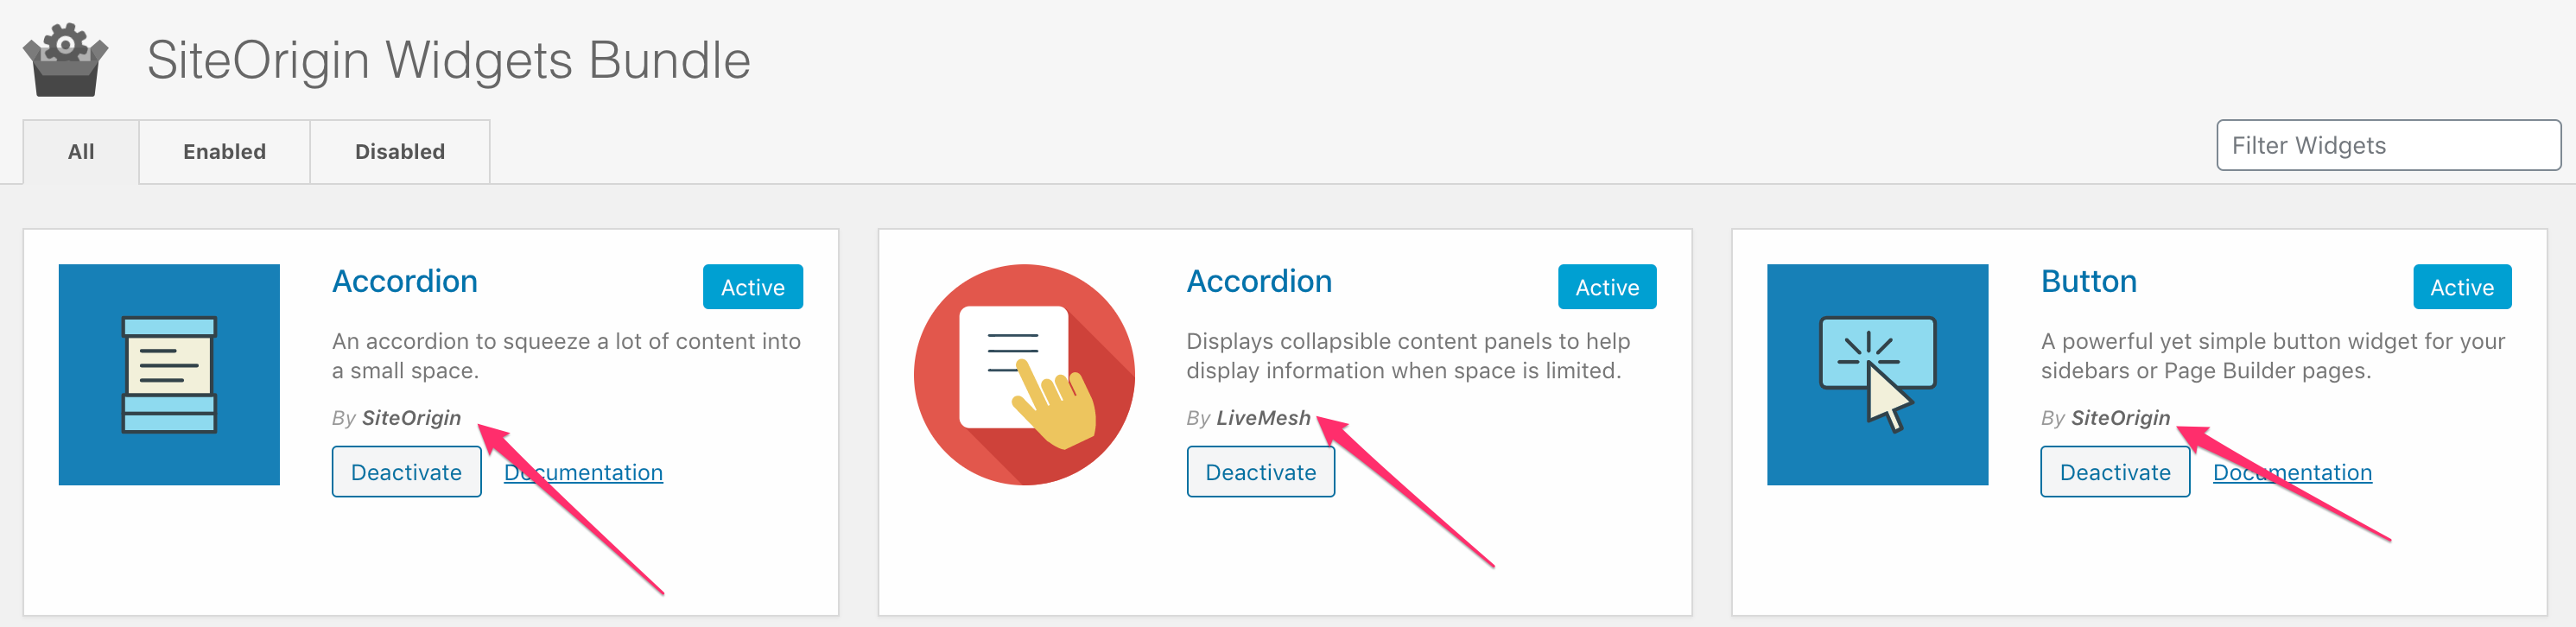Switch to the Disabled tab
The width and height of the screenshot is (2576, 627).
point(399,151)
